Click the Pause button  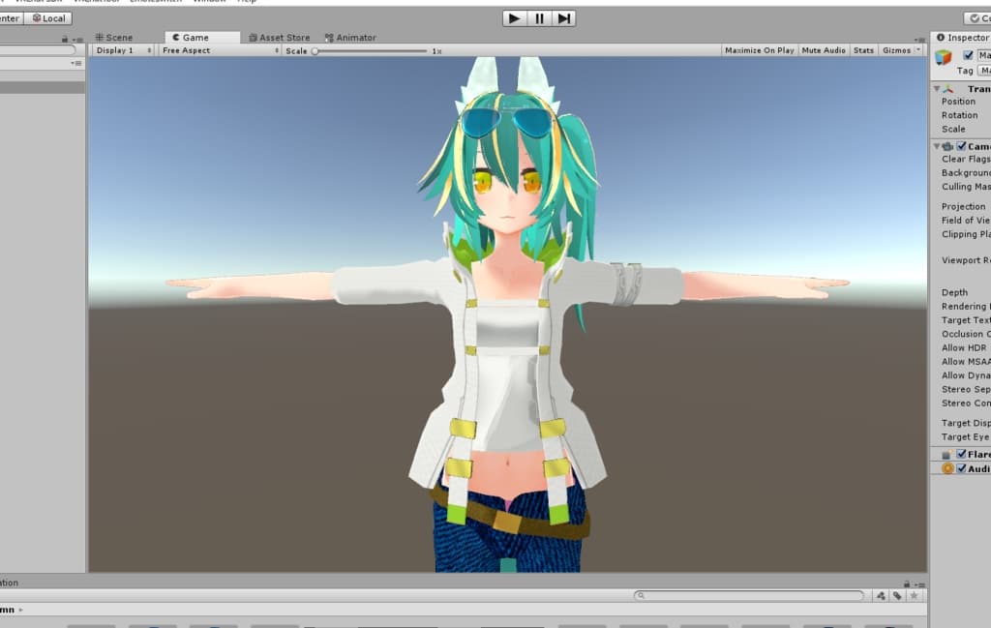coord(539,18)
